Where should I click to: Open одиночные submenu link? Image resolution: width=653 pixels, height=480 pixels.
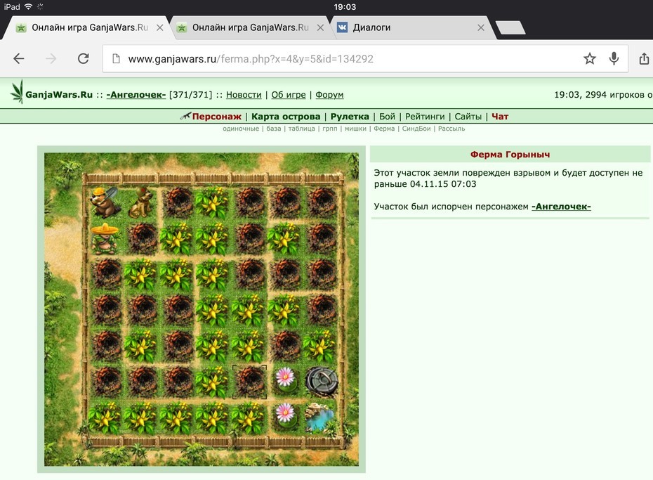[241, 129]
